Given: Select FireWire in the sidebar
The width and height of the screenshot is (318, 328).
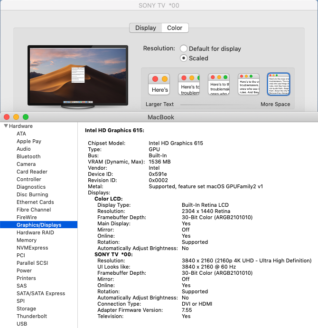Looking at the screenshot, I should pos(27,217).
